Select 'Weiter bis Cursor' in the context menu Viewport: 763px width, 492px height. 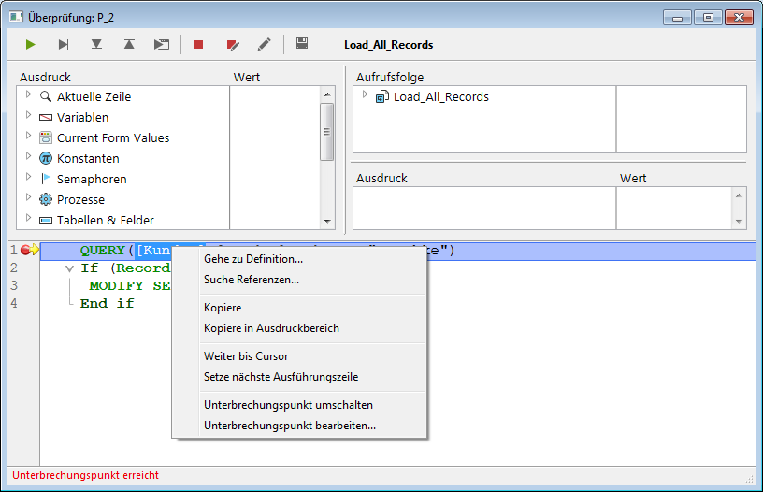[x=245, y=356]
